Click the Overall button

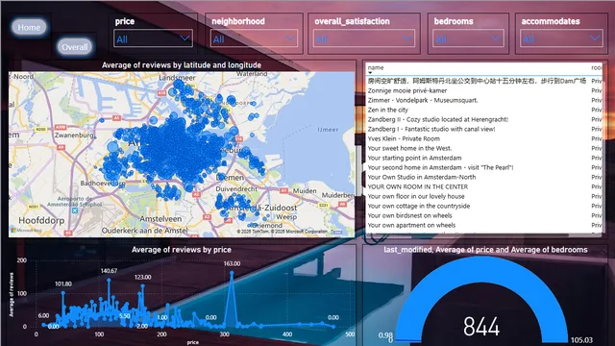click(x=75, y=47)
